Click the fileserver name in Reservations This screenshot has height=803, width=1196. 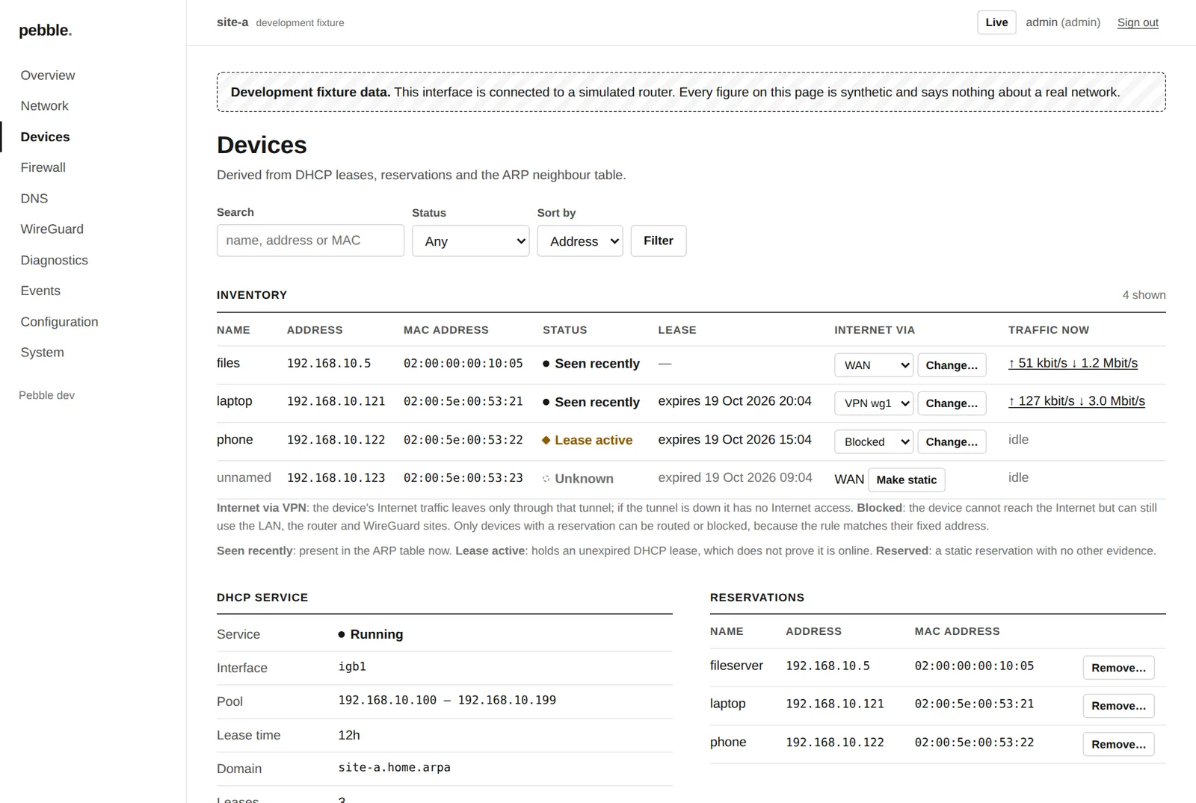point(736,666)
